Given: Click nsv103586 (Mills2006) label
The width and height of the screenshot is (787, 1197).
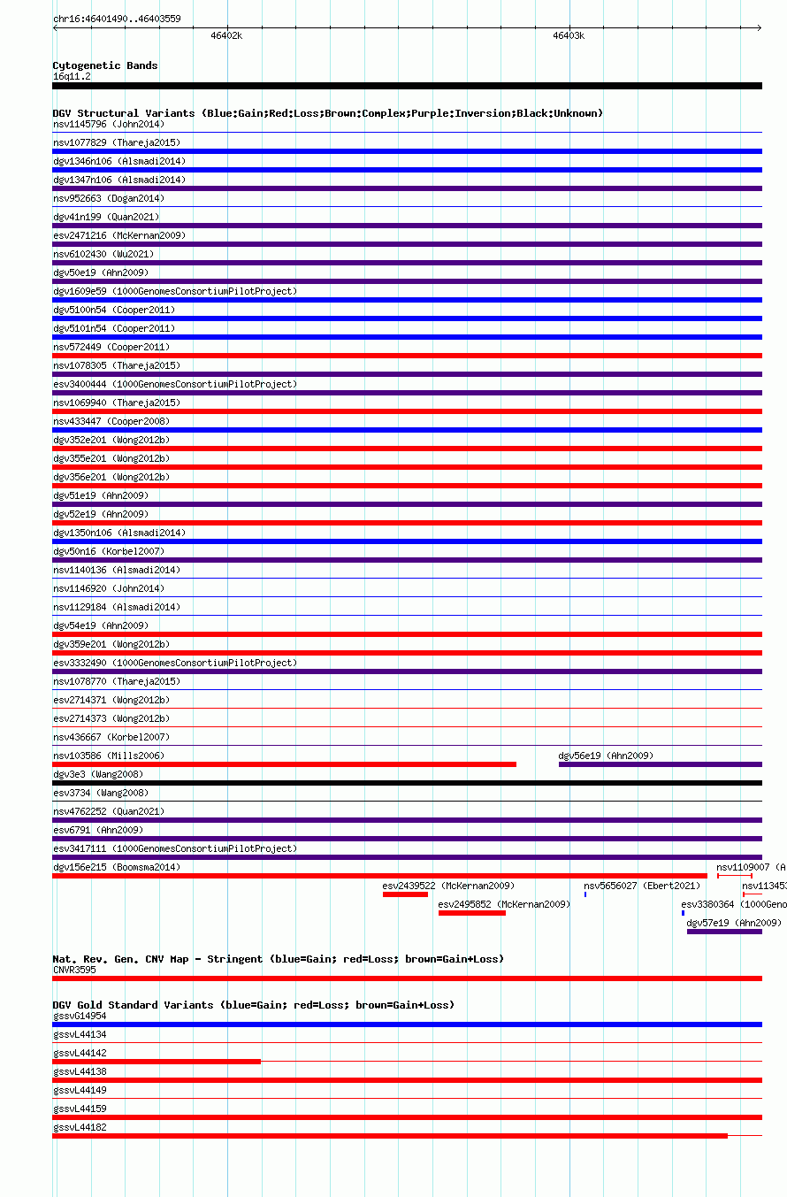Looking at the screenshot, I should [x=109, y=756].
